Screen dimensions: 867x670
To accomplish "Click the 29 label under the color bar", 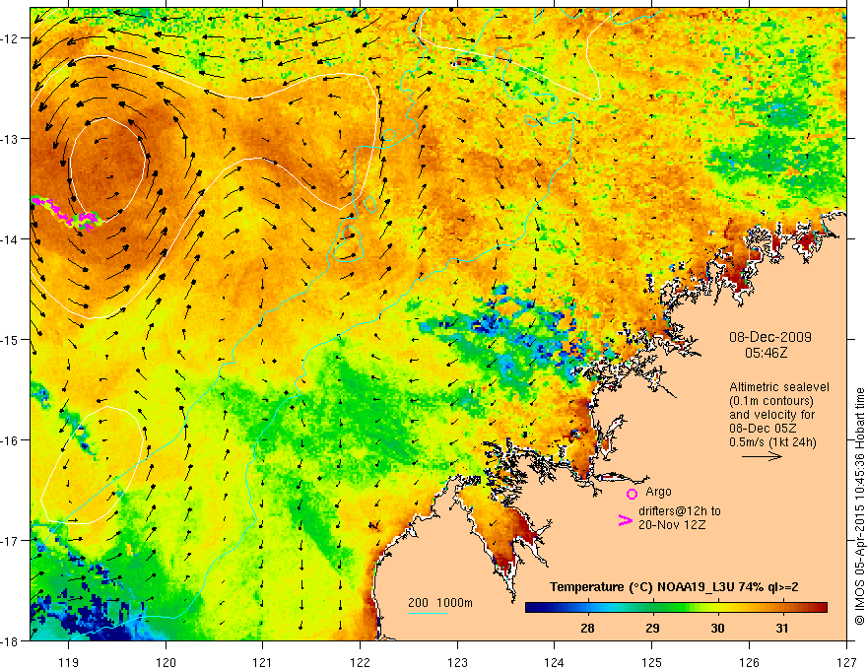I will point(652,628).
